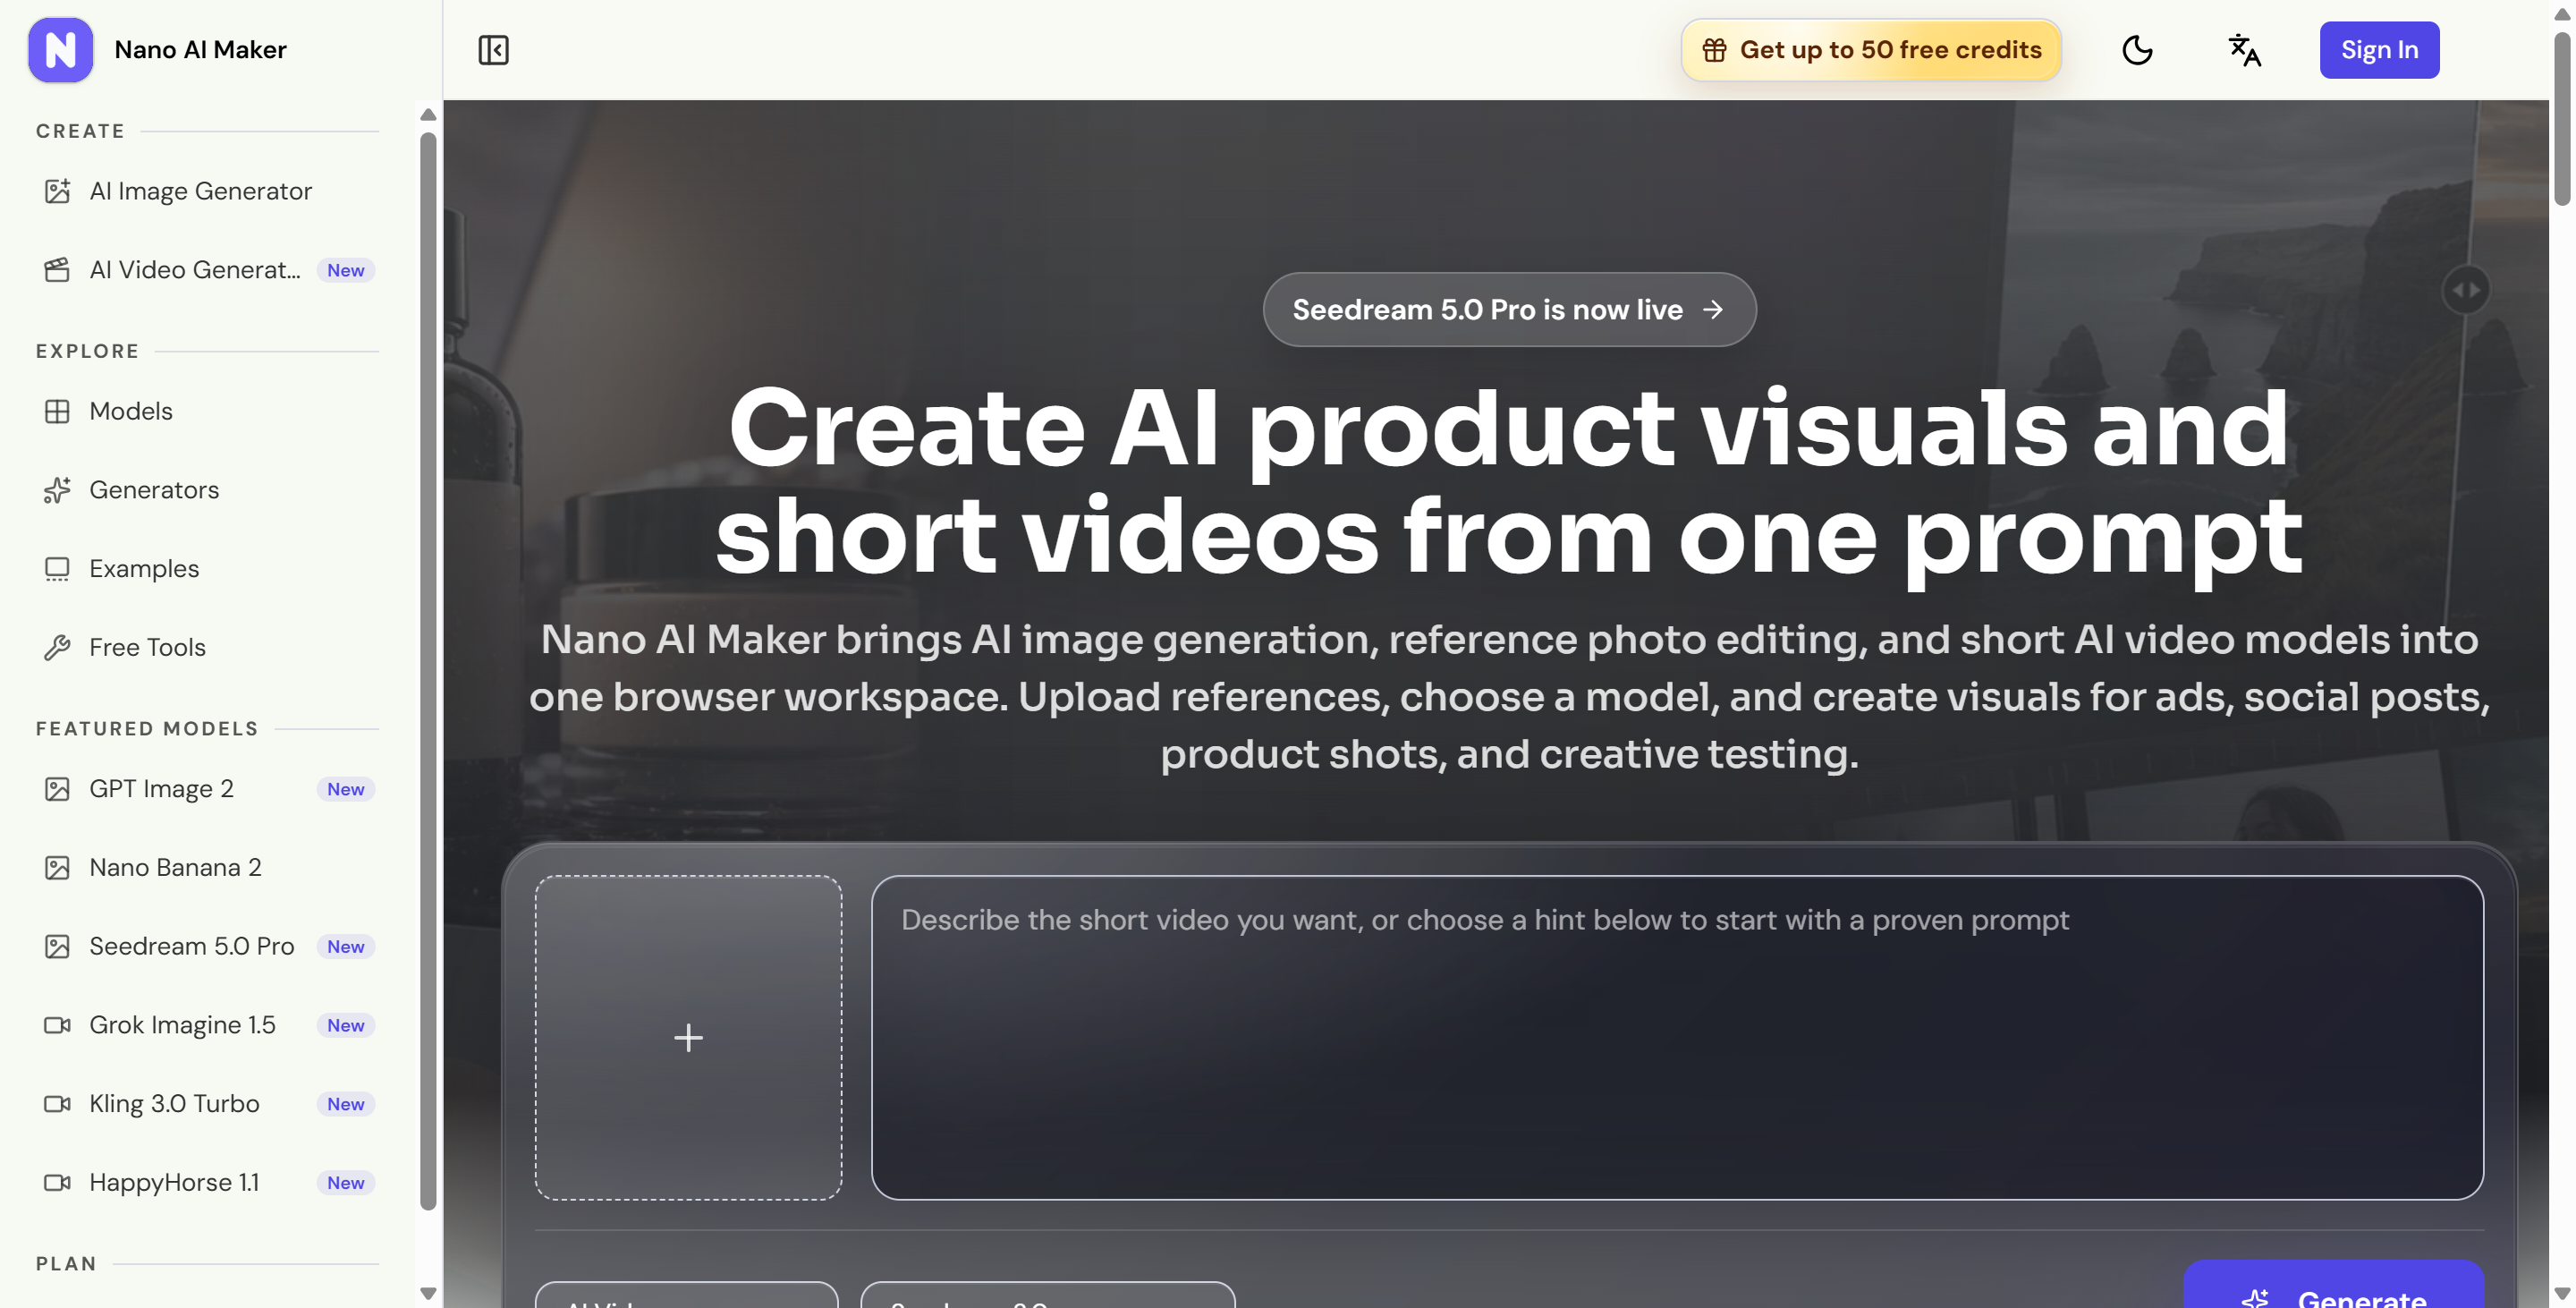Image resolution: width=2576 pixels, height=1308 pixels.
Task: Select the Grok Imagine 1.5 video model
Action: click(207, 1025)
